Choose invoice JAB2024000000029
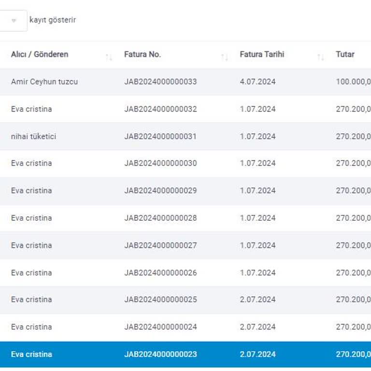This screenshot has height=371, width=371. tap(160, 191)
